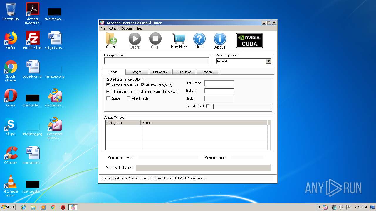This screenshot has width=376, height=211.
Task: Click the Start from input field
Action: tap(219, 83)
